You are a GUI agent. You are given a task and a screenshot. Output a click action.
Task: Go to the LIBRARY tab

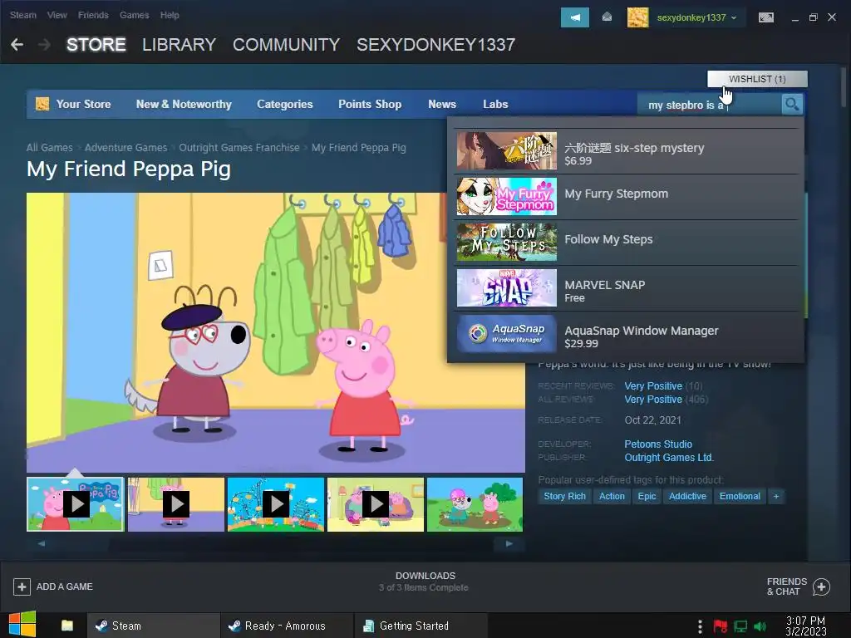[180, 45]
